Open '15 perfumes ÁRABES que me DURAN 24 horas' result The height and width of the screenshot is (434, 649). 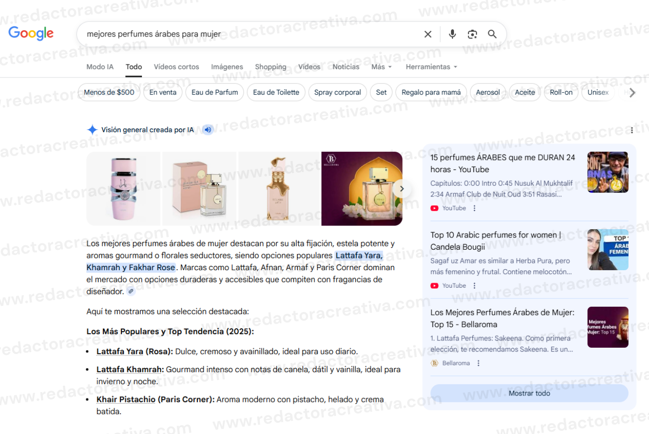[x=503, y=163]
